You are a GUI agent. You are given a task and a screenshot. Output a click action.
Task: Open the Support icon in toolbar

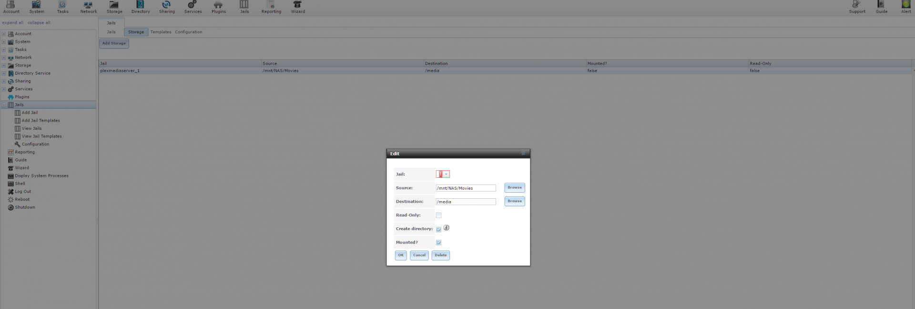[x=857, y=7]
